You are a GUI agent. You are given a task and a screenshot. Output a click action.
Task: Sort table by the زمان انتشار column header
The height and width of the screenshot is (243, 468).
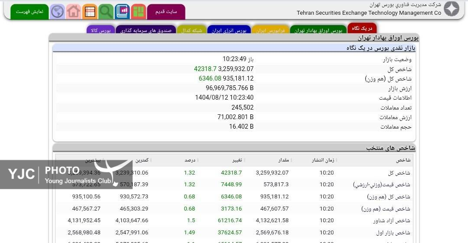click(323, 160)
